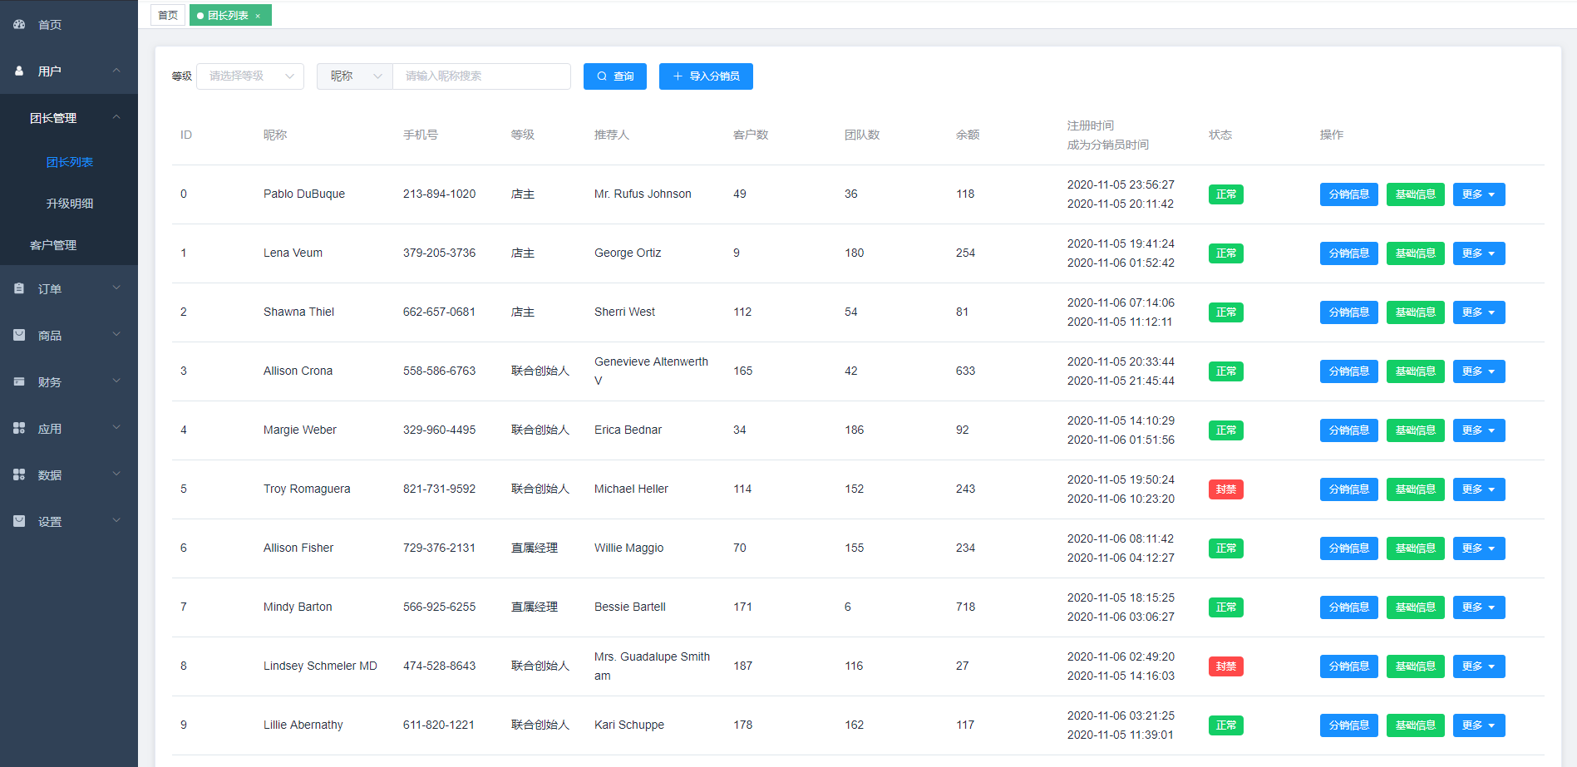This screenshot has height=767, width=1577.
Task: Expand the 订单 sidebar menu chevron
Action: coord(116,288)
